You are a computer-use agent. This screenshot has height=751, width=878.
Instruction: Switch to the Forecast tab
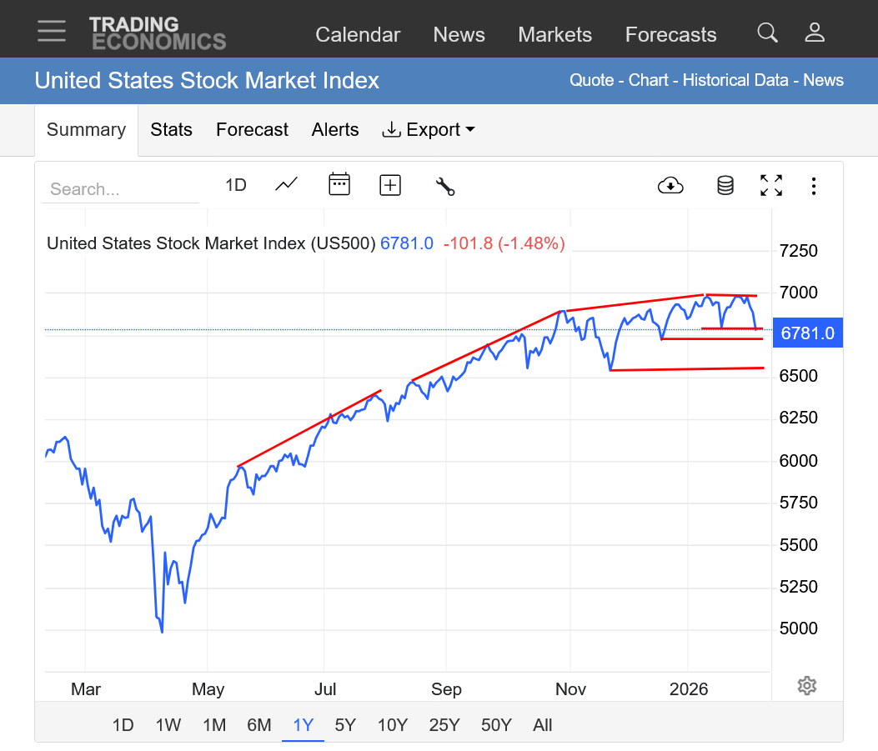pyautogui.click(x=252, y=130)
